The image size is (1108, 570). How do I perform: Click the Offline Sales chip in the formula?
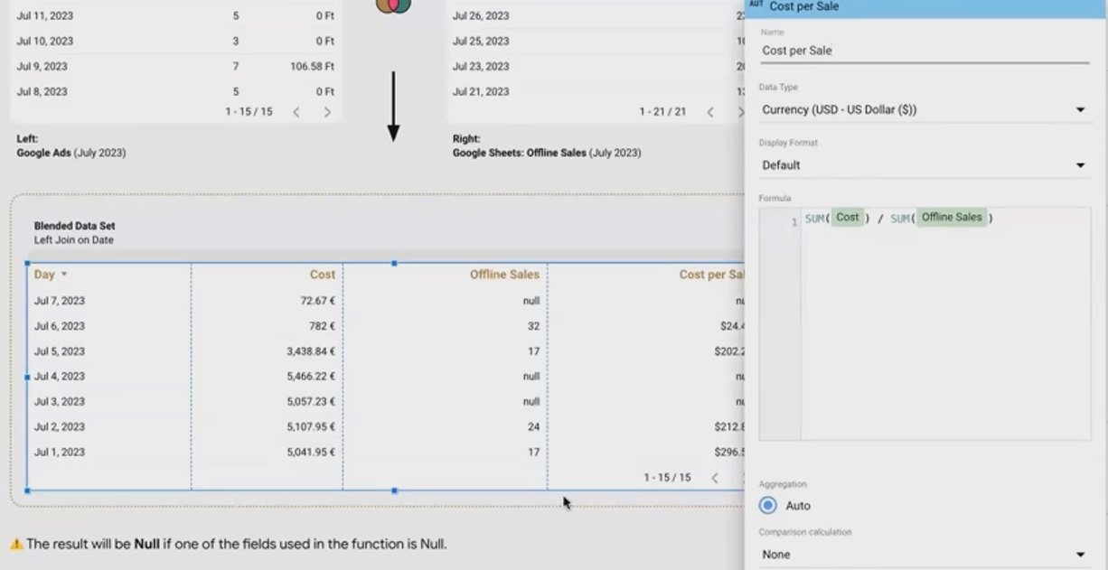953,218
